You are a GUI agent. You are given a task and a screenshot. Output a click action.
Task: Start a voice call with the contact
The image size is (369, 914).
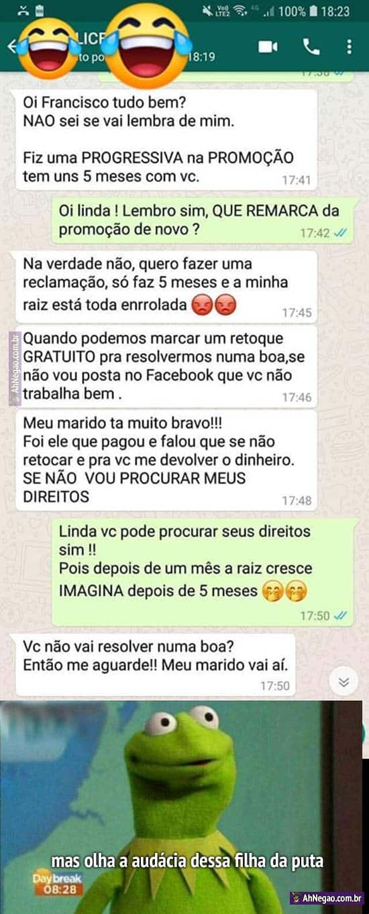[311, 46]
